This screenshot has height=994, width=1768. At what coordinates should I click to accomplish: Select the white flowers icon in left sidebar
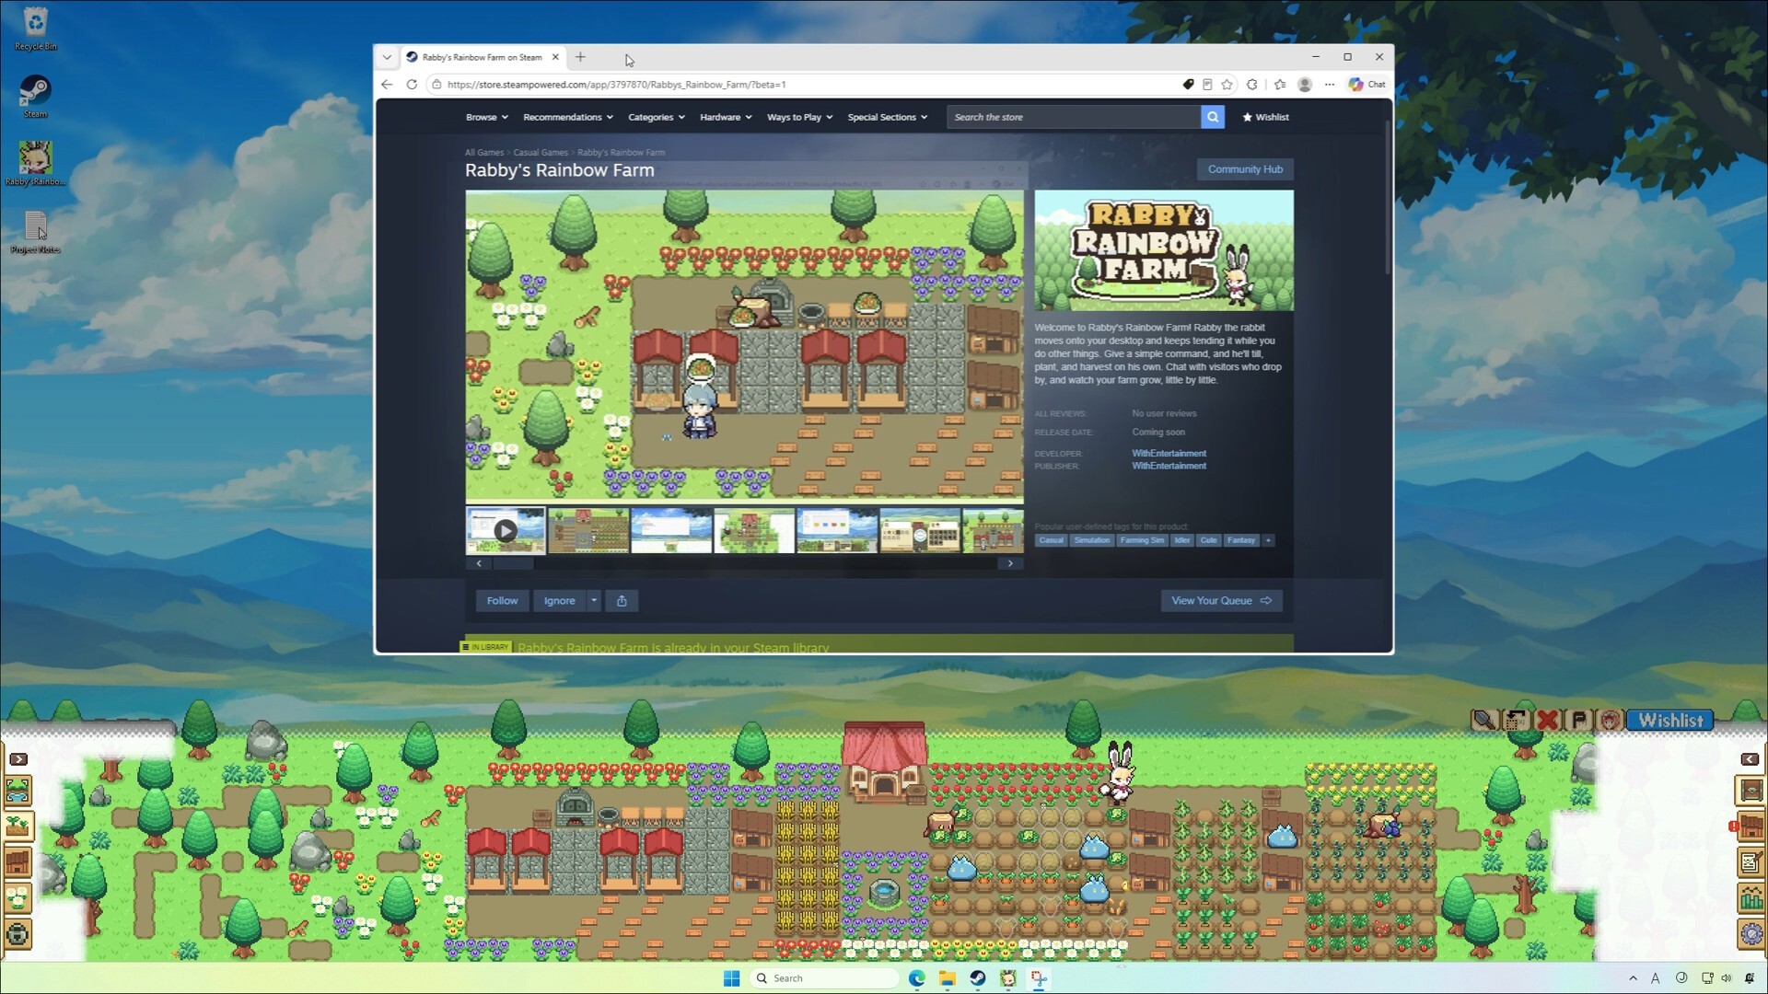tap(17, 897)
